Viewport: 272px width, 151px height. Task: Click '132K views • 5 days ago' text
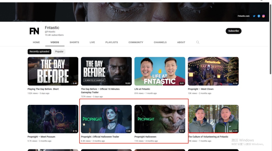38,93
